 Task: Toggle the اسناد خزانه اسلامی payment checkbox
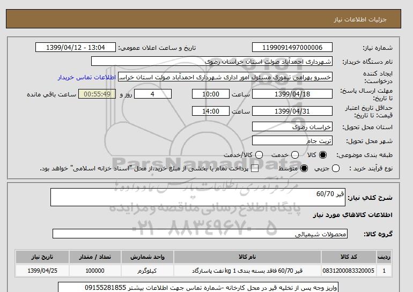(x=255, y=169)
